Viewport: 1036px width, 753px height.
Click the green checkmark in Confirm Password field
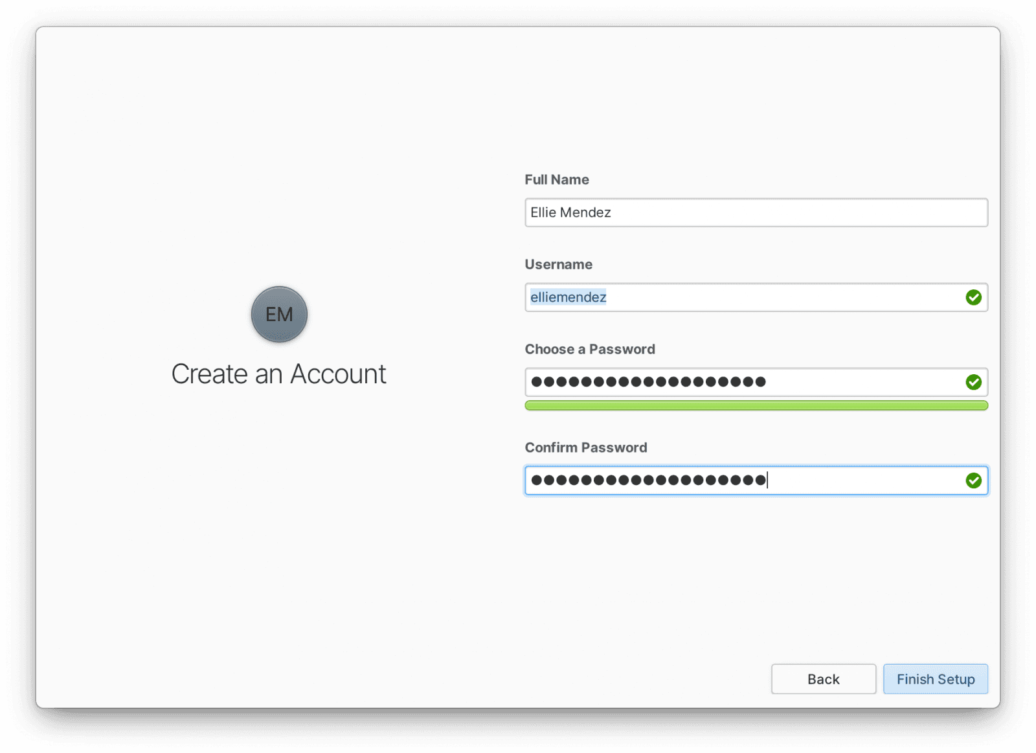(x=974, y=480)
